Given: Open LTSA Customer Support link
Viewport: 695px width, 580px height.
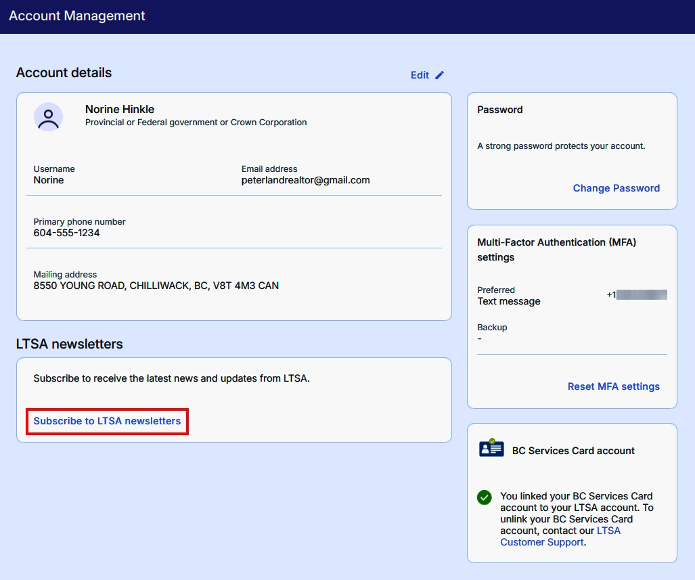Looking at the screenshot, I should click(x=560, y=537).
